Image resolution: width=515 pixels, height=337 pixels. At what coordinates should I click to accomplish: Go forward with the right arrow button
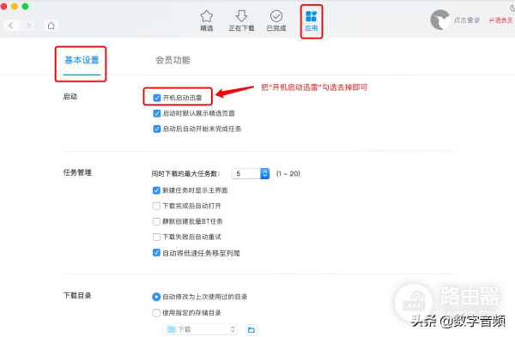pyautogui.click(x=28, y=25)
